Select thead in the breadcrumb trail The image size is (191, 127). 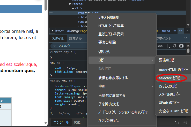(x=166, y=31)
